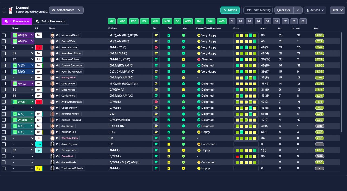Click Virgil van Dijk's player portrait
Screen dimensions: 347x191
(x=52, y=132)
